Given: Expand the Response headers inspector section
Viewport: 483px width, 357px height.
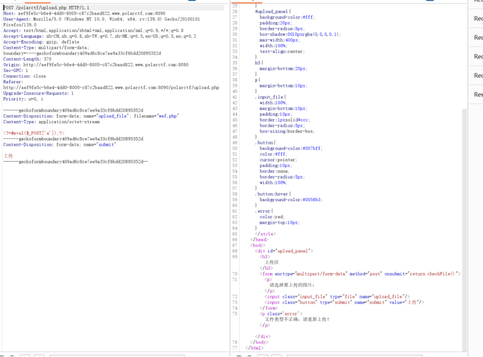Looking at the screenshot, I should (476, 94).
